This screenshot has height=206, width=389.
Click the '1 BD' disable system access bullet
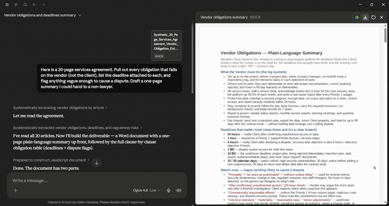pyautogui.click(x=260, y=150)
